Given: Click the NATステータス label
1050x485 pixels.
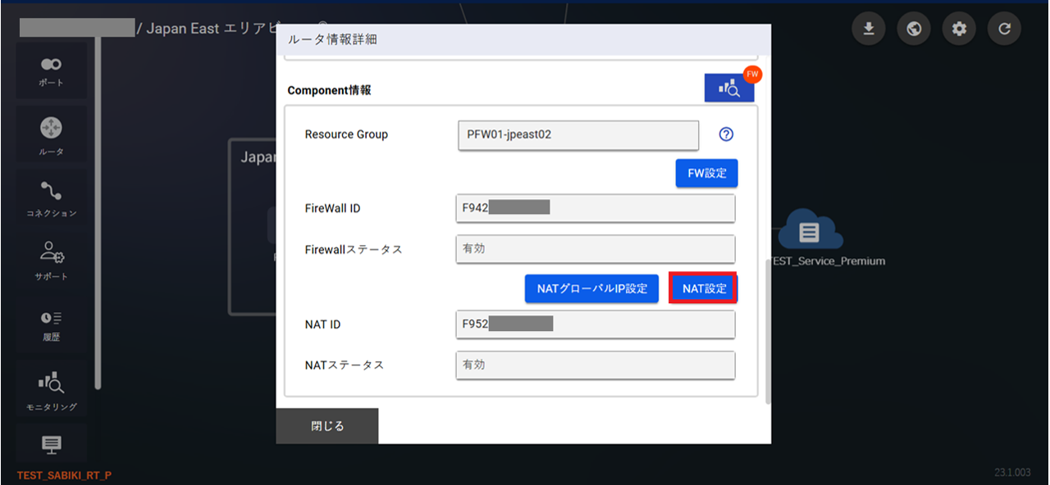Looking at the screenshot, I should click(x=345, y=365).
